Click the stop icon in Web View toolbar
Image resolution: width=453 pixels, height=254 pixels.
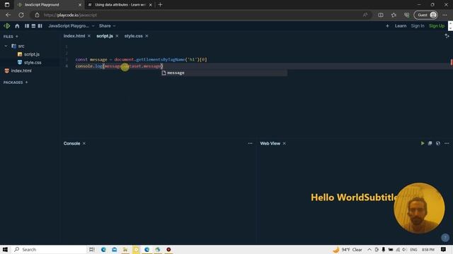tap(430, 143)
